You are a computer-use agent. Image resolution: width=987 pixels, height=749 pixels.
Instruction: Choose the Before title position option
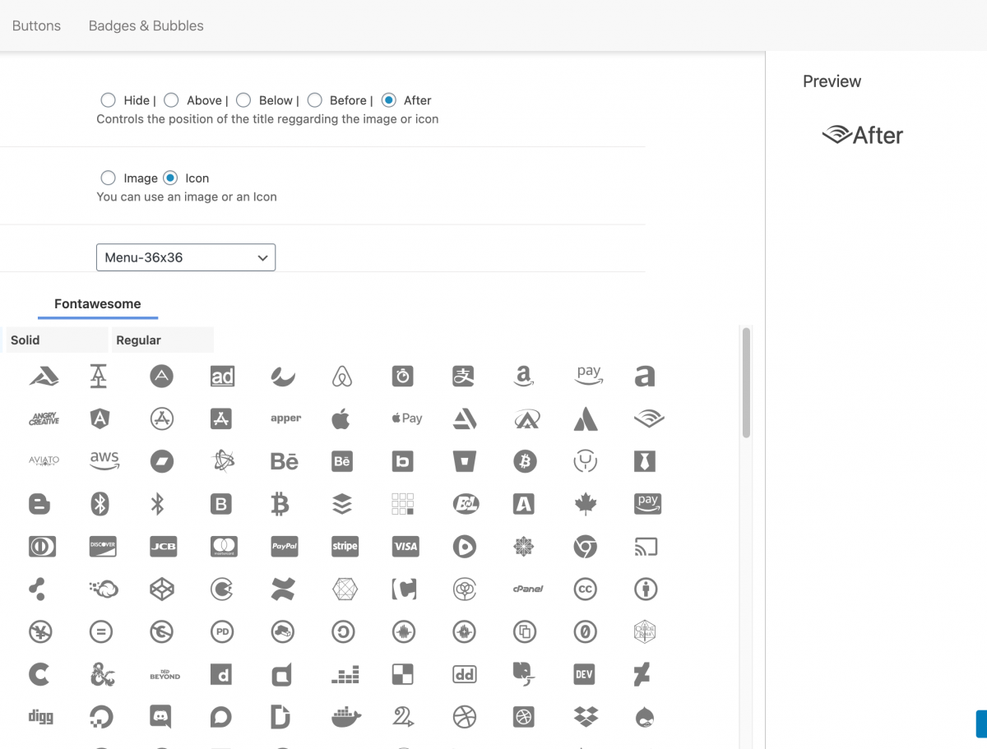pos(314,100)
